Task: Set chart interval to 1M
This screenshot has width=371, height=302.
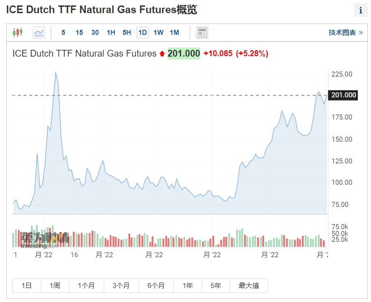Action: pos(174,33)
